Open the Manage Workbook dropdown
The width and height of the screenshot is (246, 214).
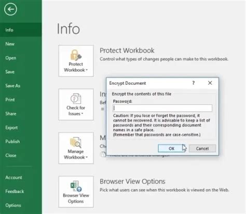[76, 148]
